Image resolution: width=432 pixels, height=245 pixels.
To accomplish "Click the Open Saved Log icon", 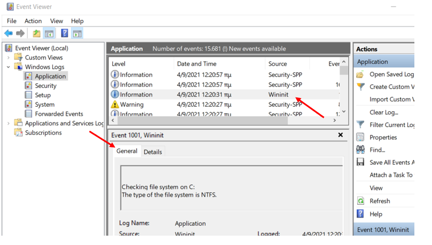I will [x=360, y=74].
